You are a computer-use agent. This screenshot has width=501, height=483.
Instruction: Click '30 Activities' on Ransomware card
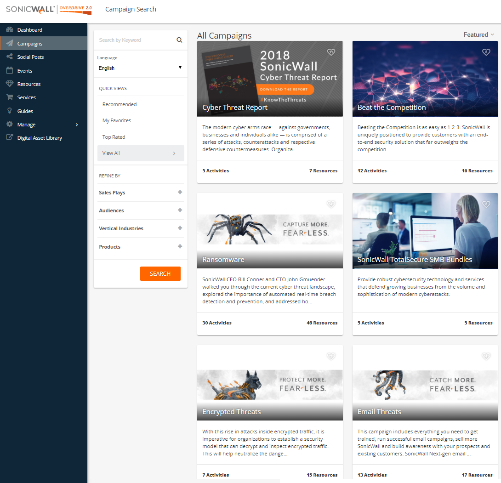pyautogui.click(x=217, y=323)
